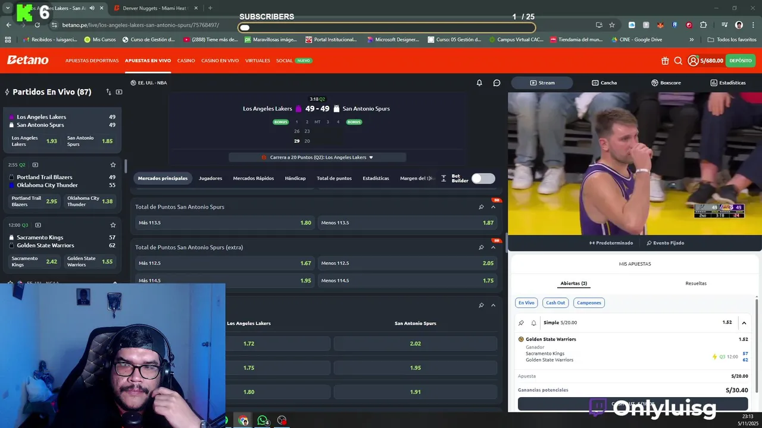Open WhatsApp from the taskbar
The image size is (762, 428).
(x=263, y=420)
